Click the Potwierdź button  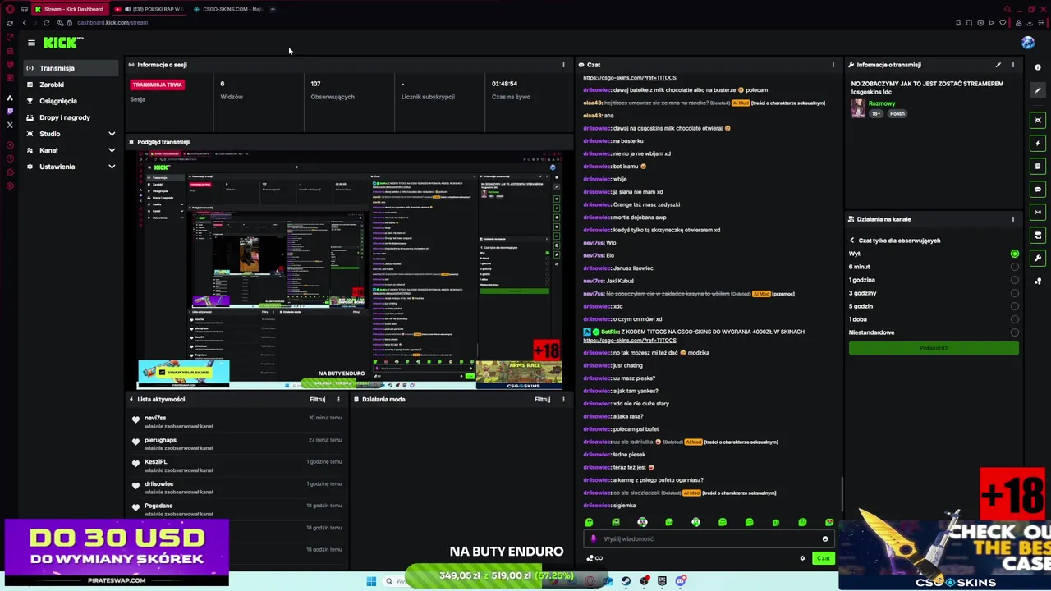point(934,348)
